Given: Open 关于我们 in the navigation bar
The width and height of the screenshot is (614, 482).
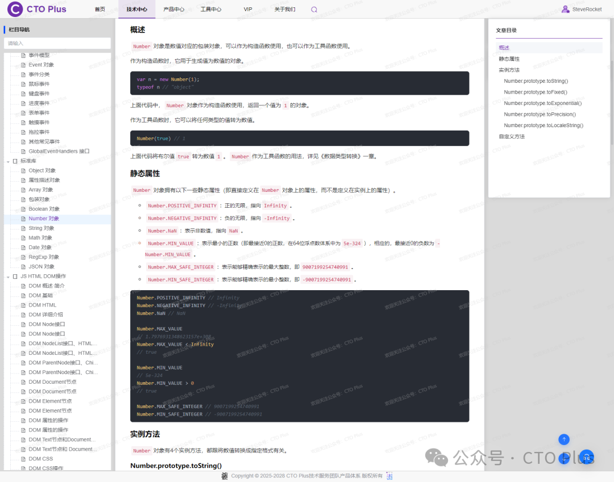Looking at the screenshot, I should [285, 10].
